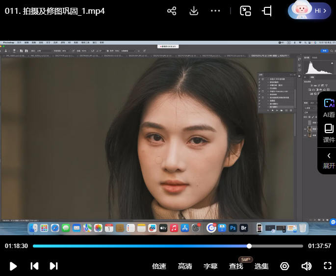Open the 倍速 playback speed menu
336x276 pixels.
pos(159,266)
